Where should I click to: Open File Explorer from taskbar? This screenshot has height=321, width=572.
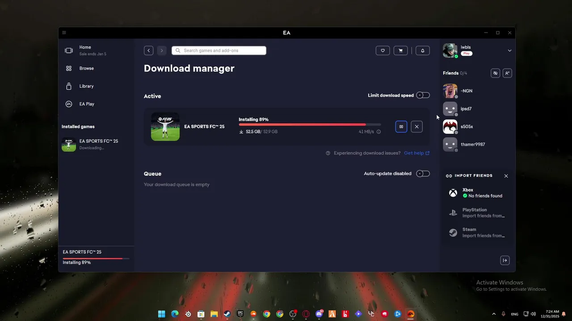[214, 314]
